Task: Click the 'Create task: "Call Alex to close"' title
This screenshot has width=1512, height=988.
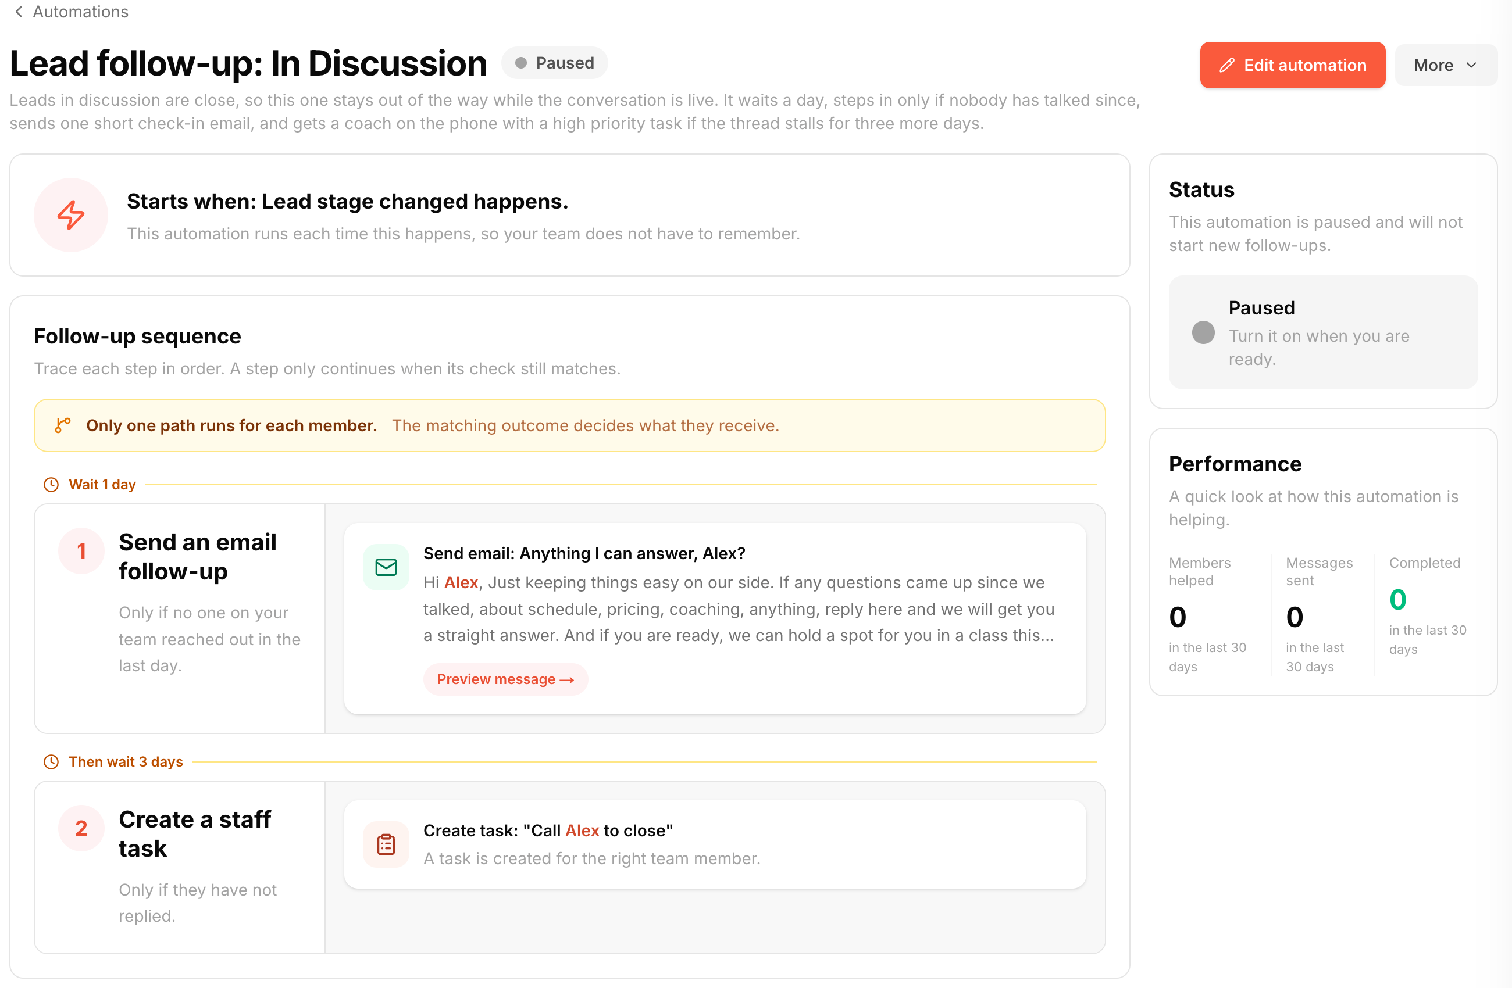Action: [x=548, y=830]
